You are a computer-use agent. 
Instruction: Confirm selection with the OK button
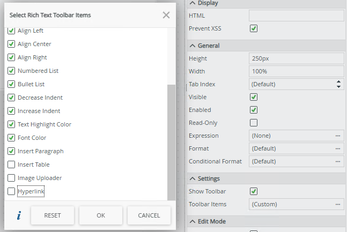pyautogui.click(x=101, y=215)
